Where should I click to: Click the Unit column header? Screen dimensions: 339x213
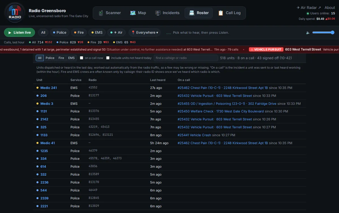coord(39,80)
